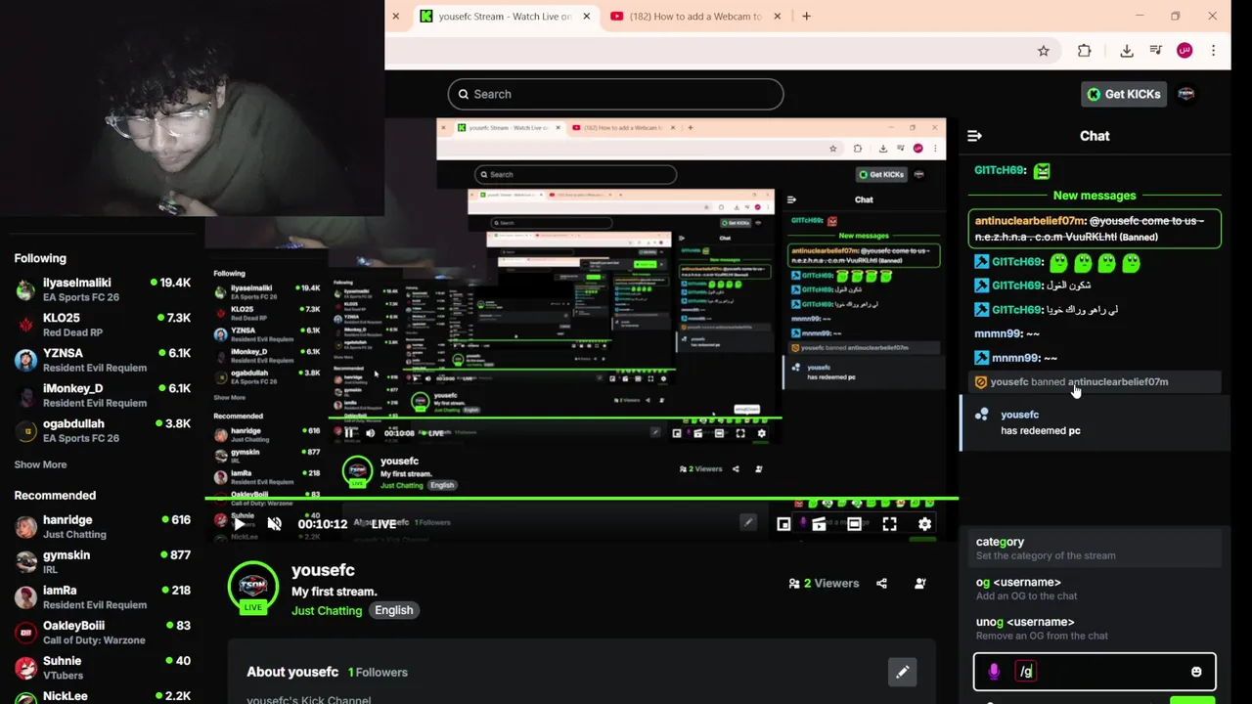Image resolution: width=1252 pixels, height=704 pixels.
Task: Select the category chat command suggestion
Action: (x=1094, y=548)
